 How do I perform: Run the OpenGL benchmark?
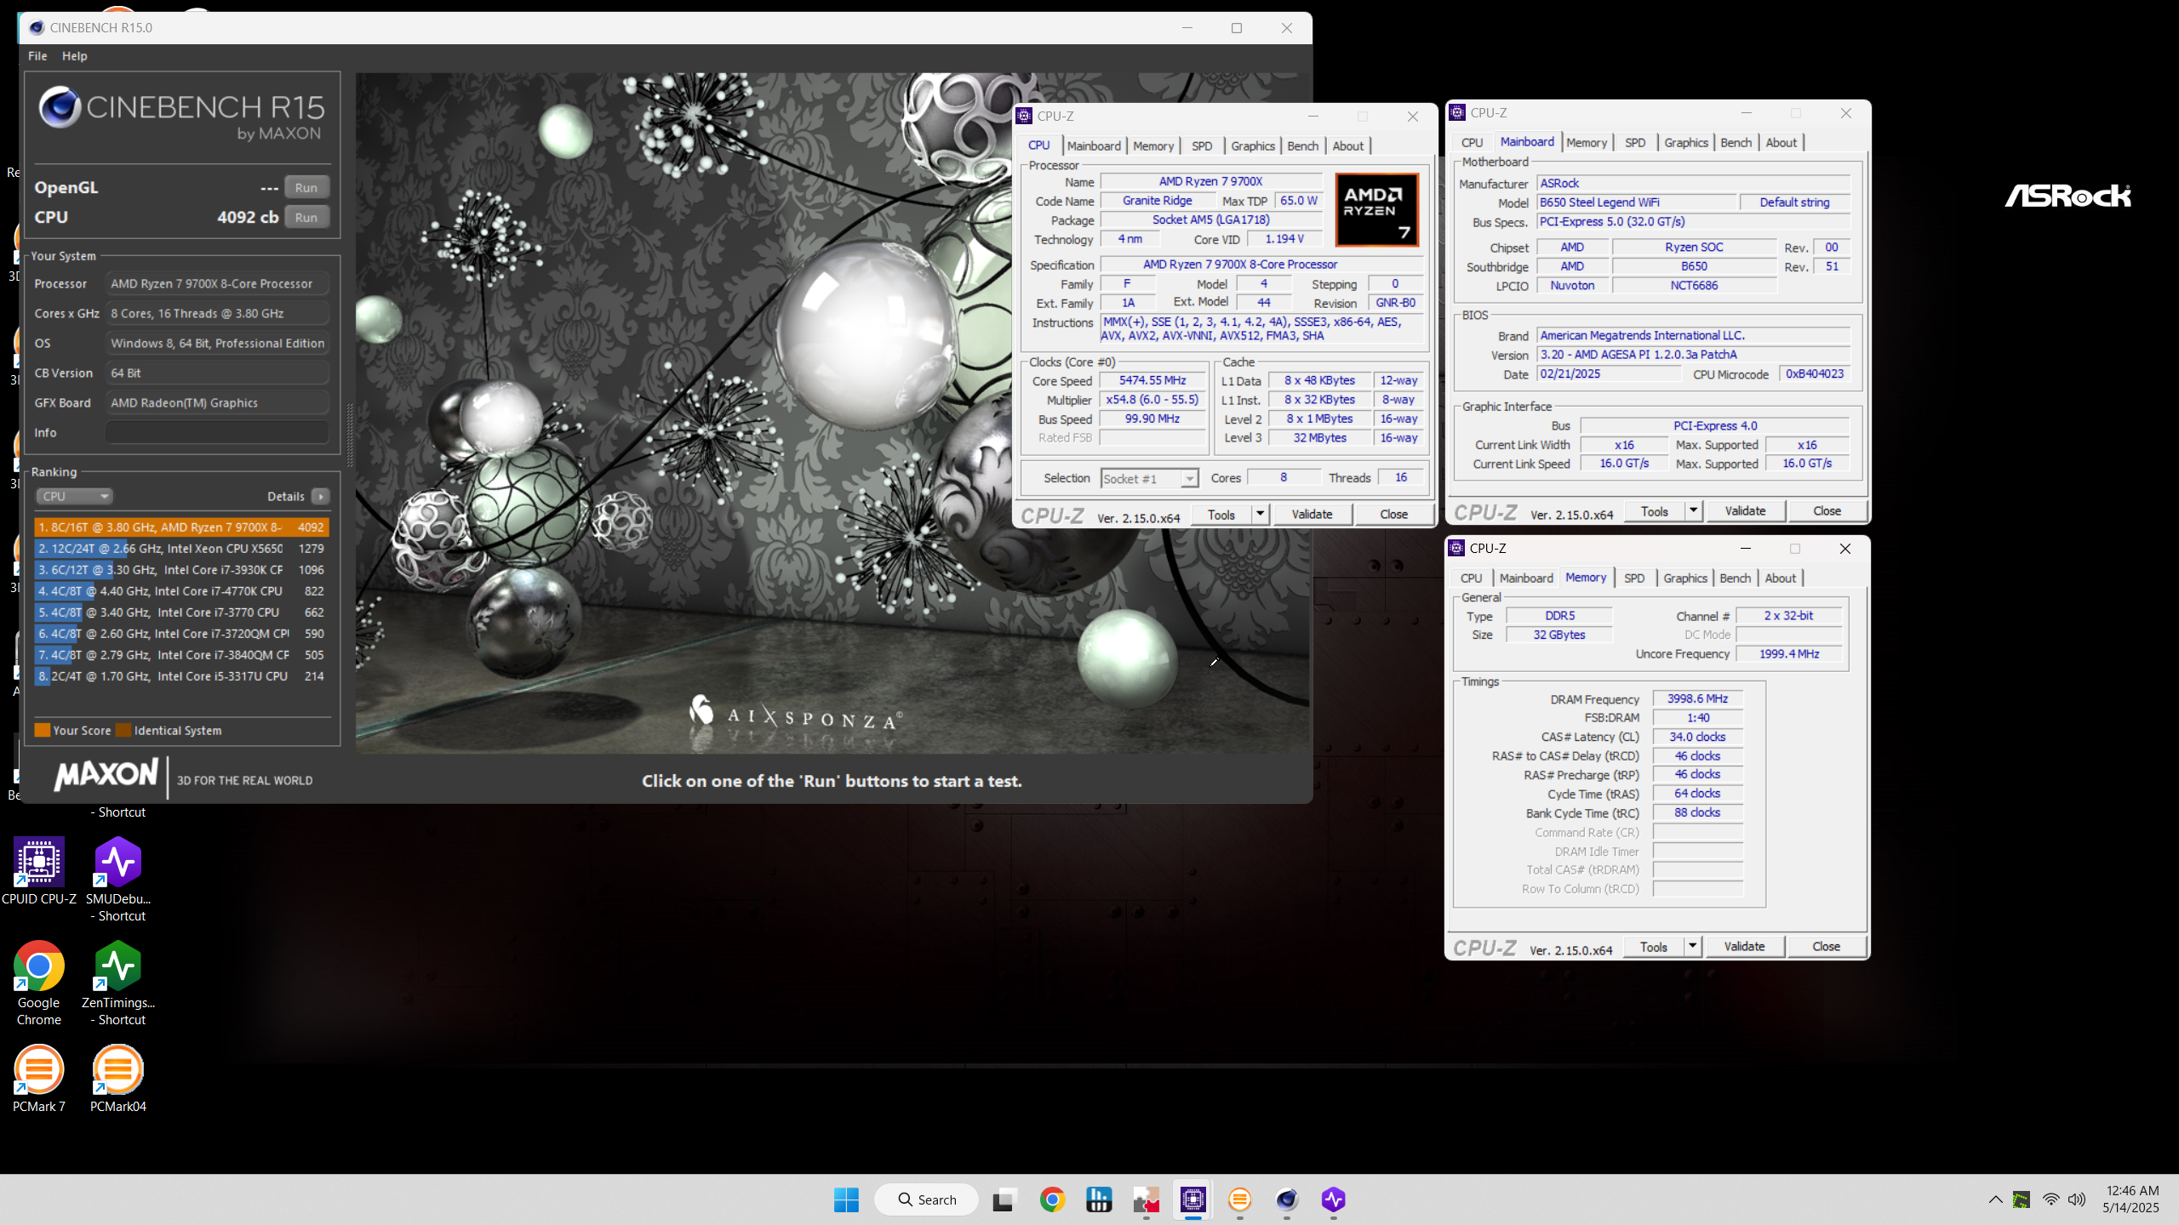306,187
